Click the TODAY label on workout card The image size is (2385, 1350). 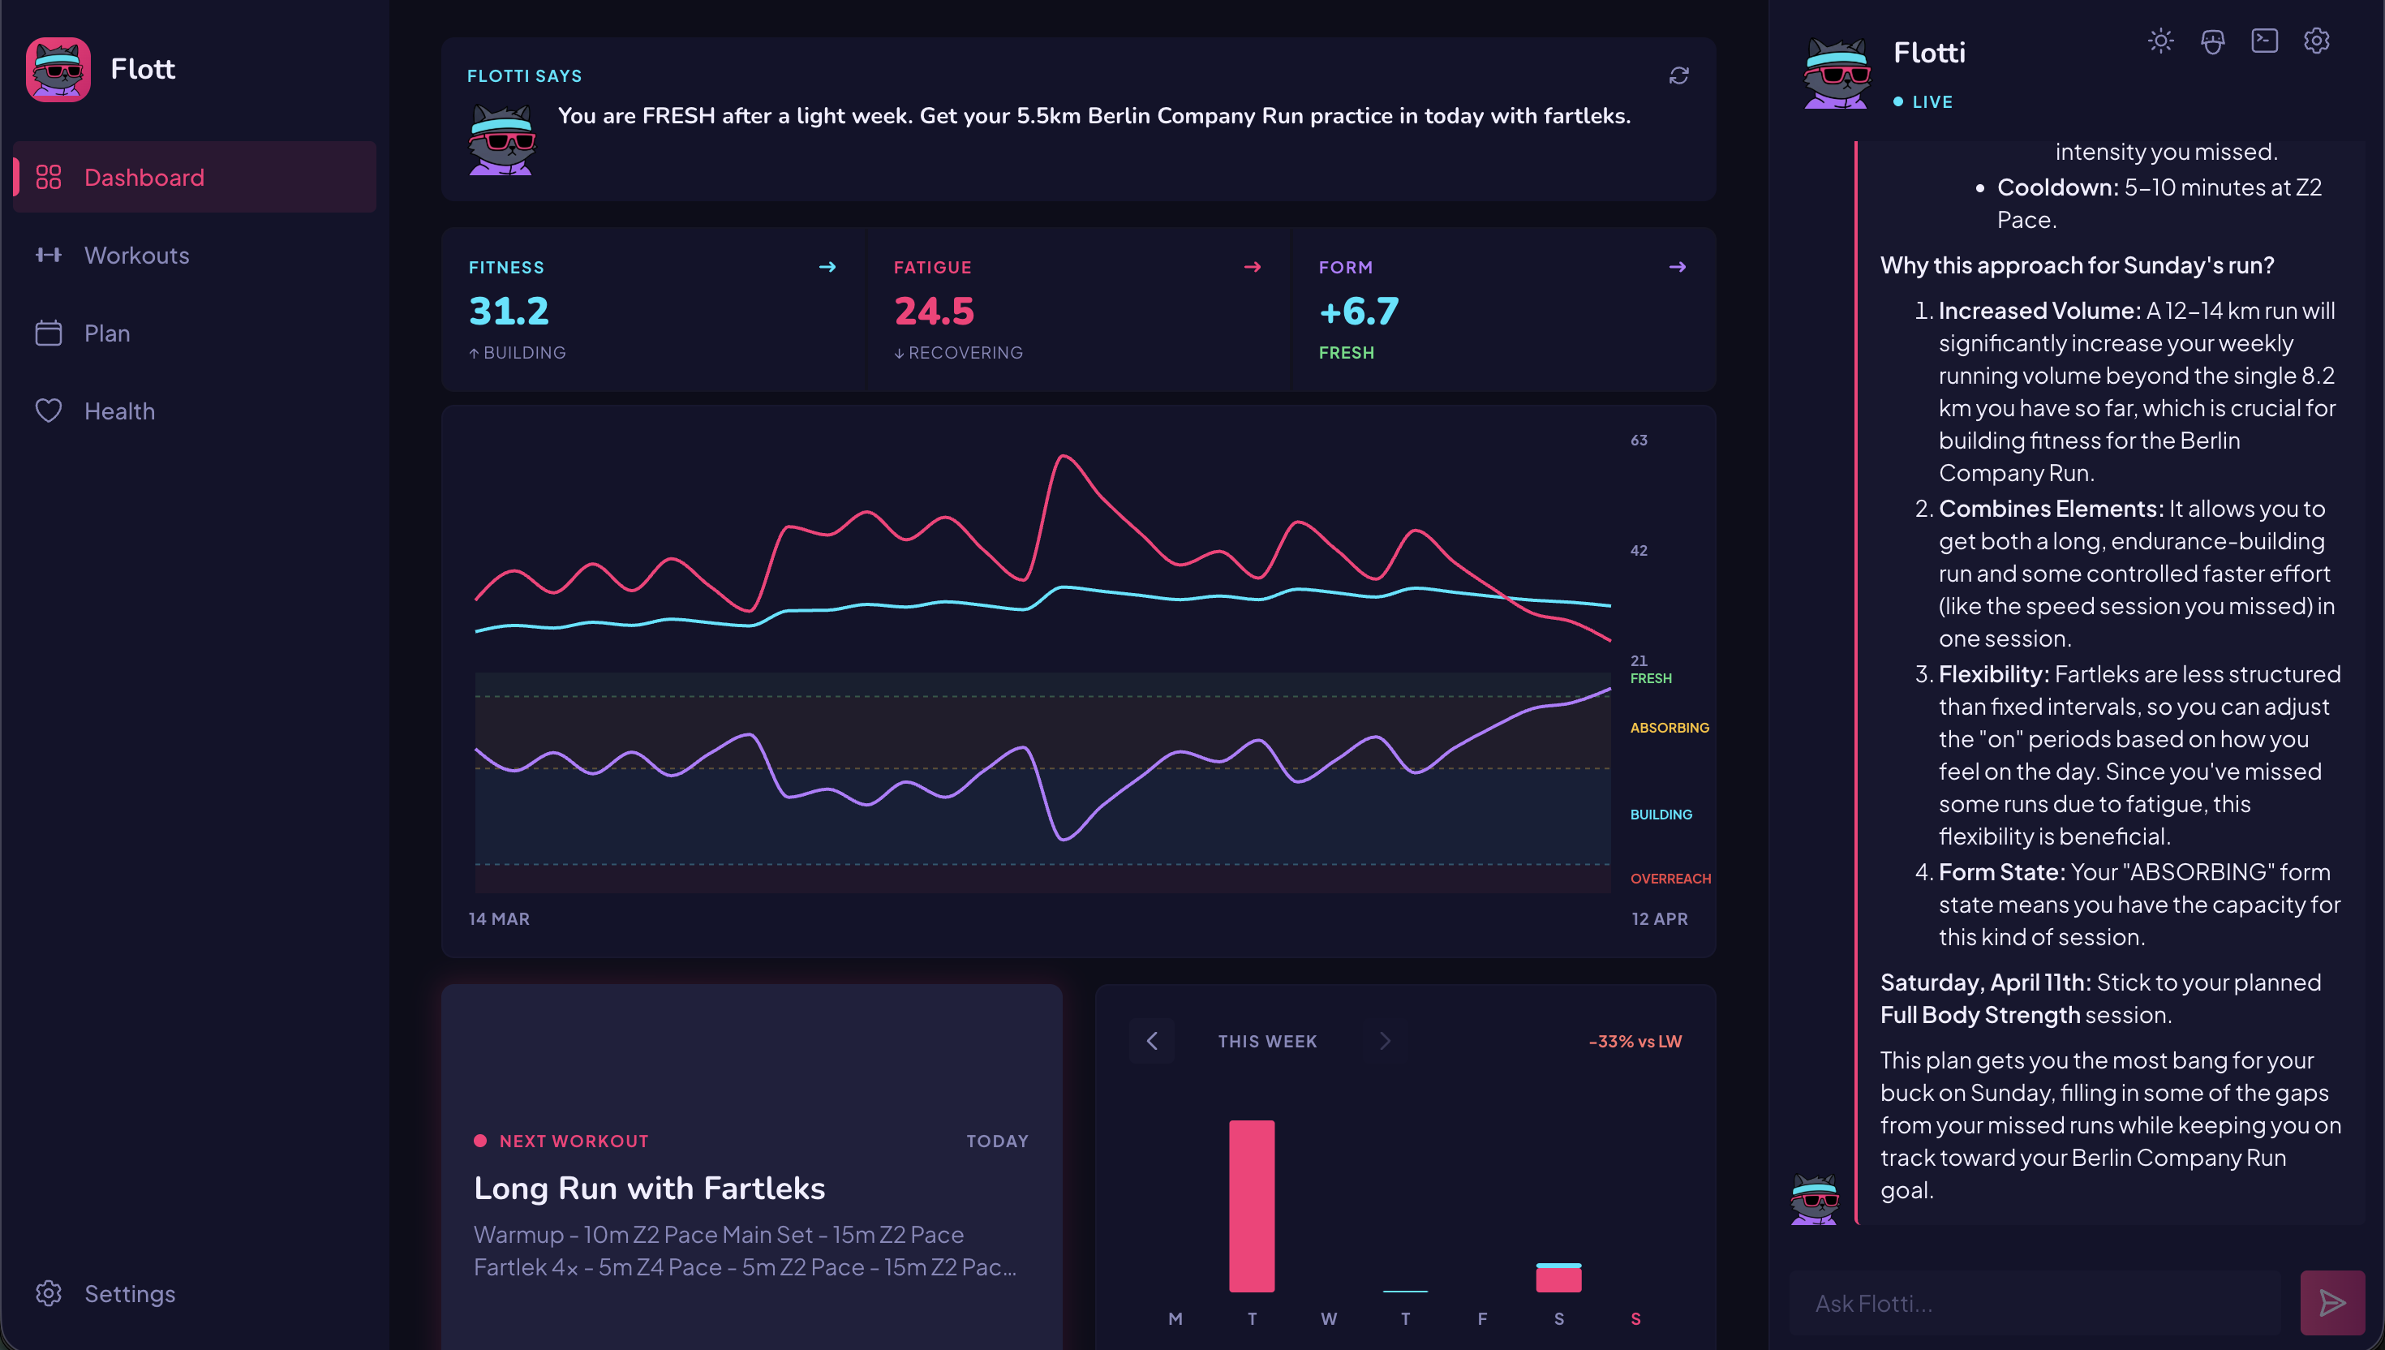click(x=997, y=1141)
